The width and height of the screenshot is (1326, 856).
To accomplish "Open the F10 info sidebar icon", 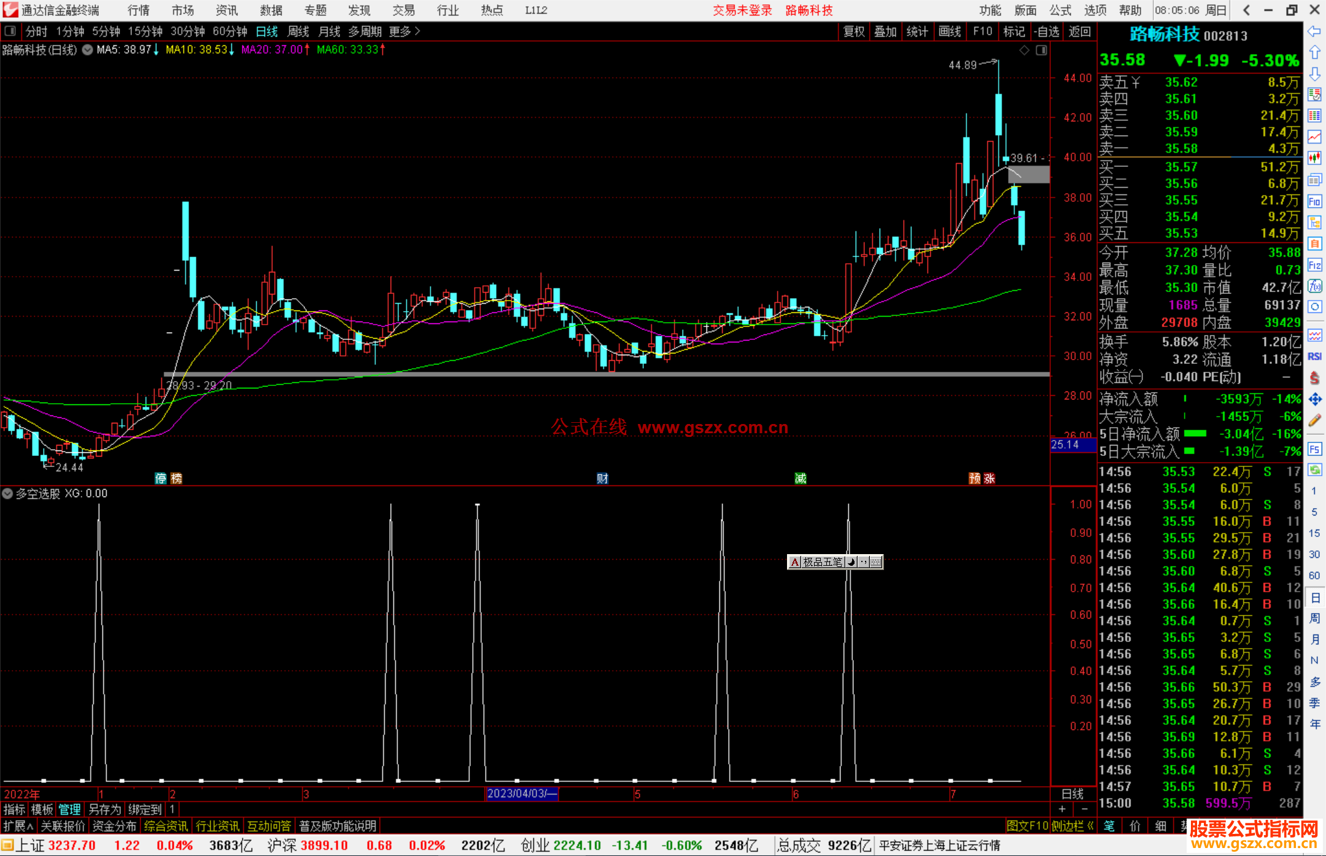I will 1314,201.
